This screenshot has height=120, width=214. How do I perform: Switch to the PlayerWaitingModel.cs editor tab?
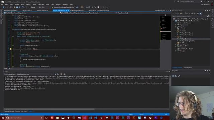tap(11, 11)
